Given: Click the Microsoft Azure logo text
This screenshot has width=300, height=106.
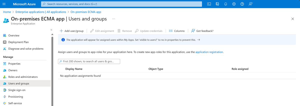Looking at the screenshot, I should click(x=24, y=4).
